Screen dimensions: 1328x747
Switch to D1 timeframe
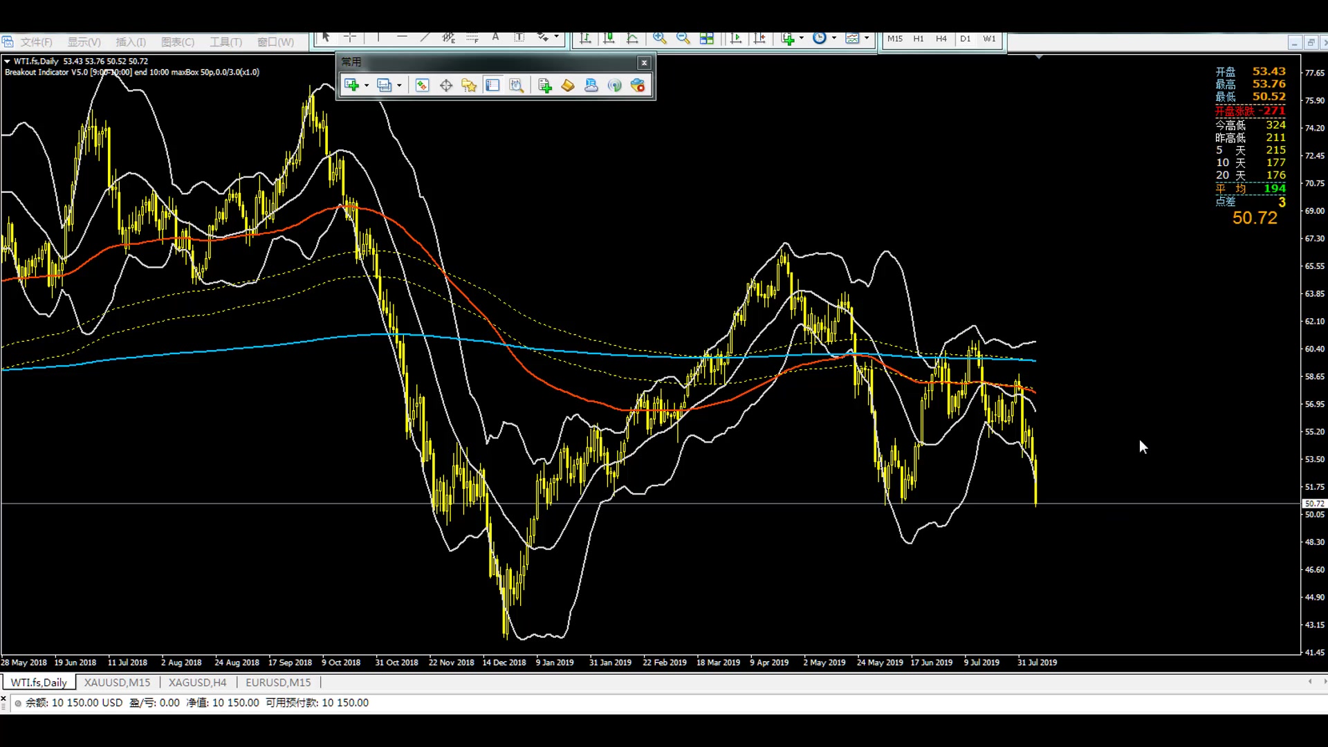(965, 39)
